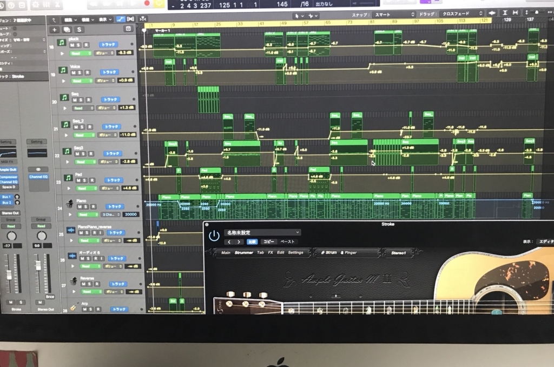Toggle the global Solo S button in track header
The height and width of the screenshot is (367, 554).
tap(79, 30)
